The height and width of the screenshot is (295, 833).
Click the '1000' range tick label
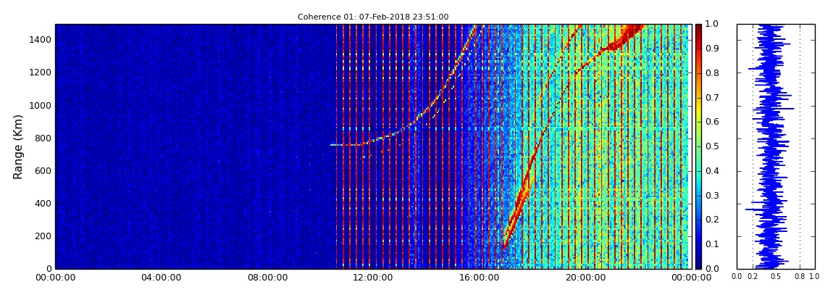[41, 106]
